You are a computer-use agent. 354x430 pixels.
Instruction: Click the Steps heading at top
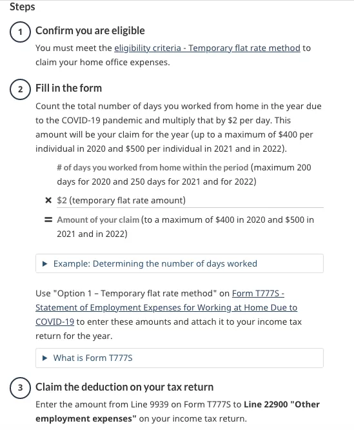[x=23, y=6]
